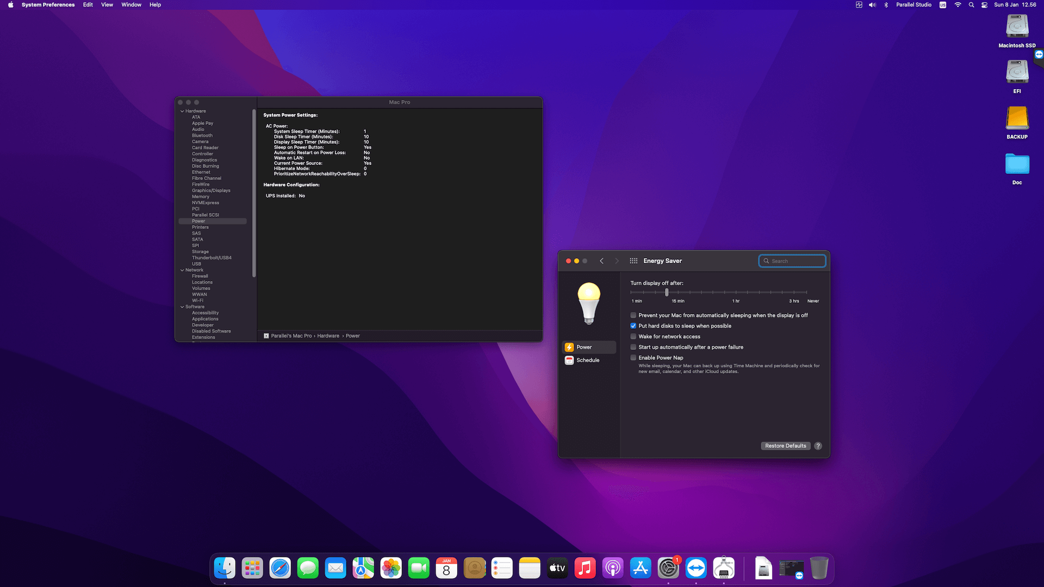Open the View menu
Screen dimensions: 1044x587
coord(107,5)
